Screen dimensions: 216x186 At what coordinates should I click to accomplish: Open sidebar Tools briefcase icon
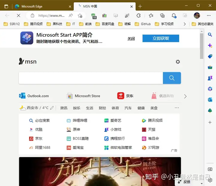pos(210,67)
